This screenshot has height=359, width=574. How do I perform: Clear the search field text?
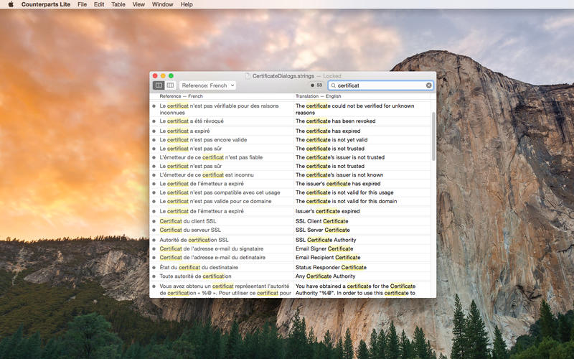click(429, 85)
